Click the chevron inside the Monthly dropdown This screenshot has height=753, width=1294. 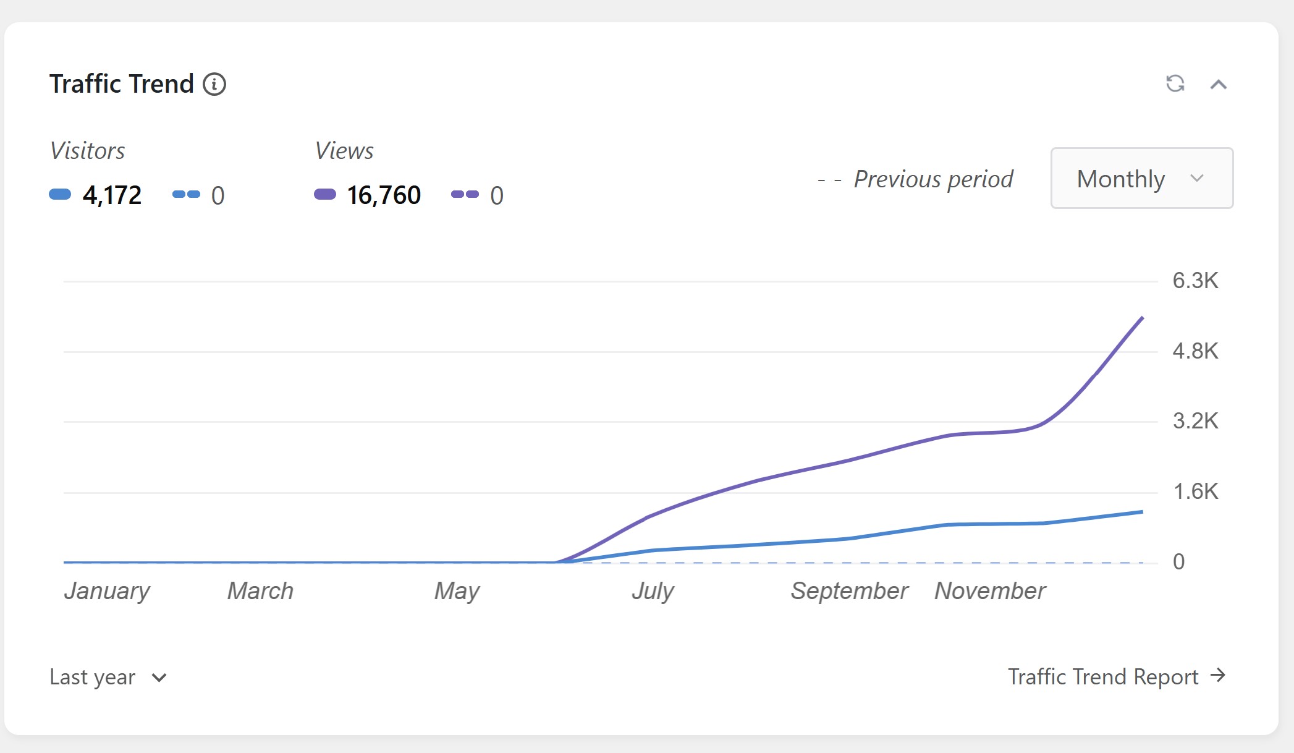(x=1197, y=179)
